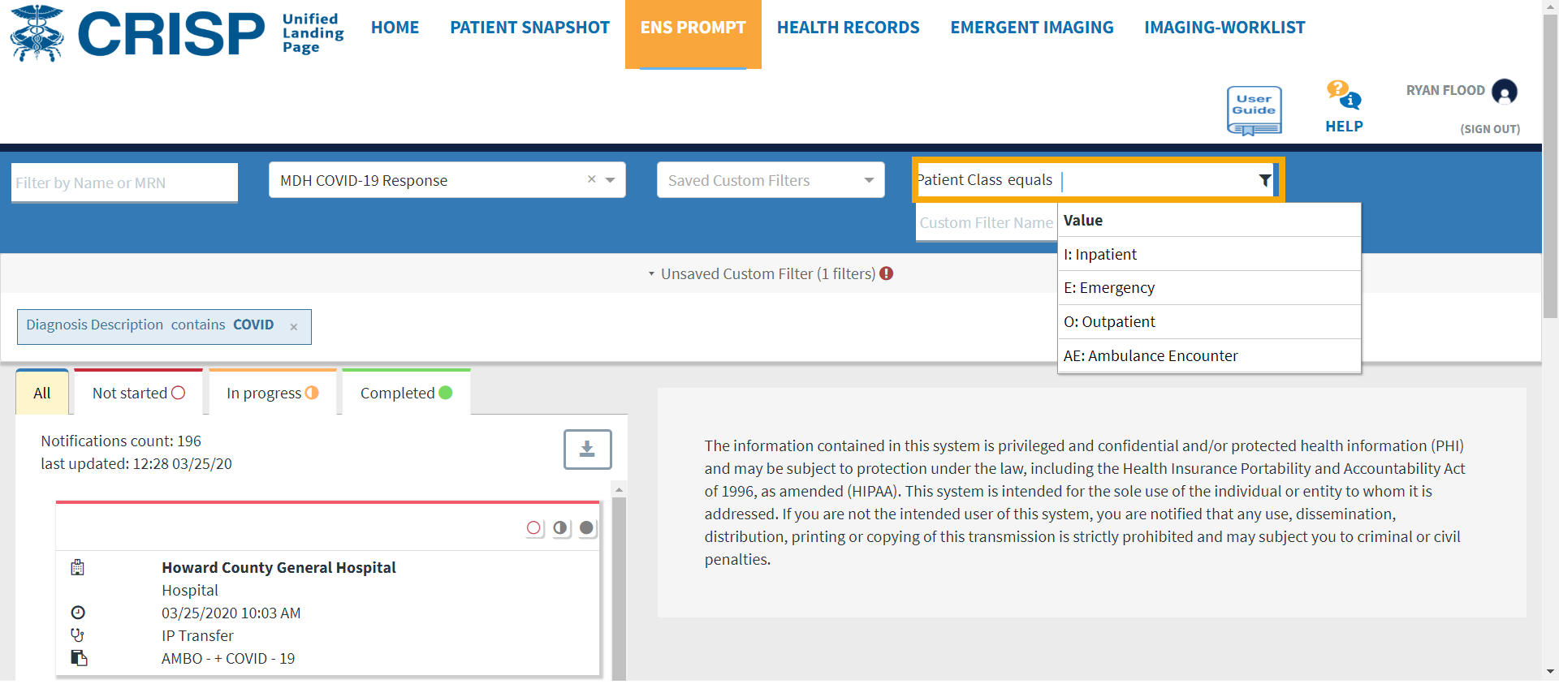Switch to the Not started tab

point(139,393)
